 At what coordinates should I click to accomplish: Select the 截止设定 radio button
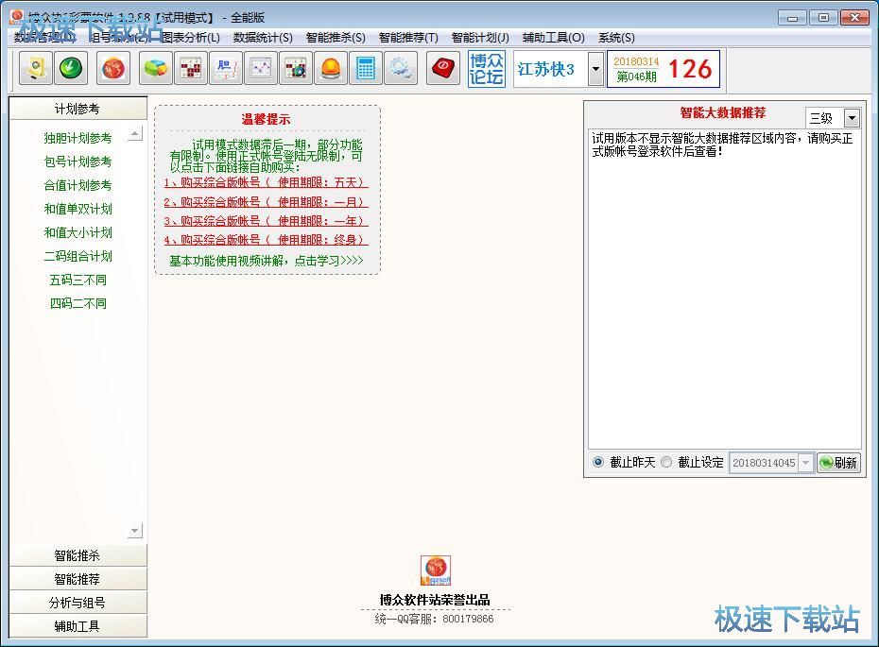tap(666, 462)
